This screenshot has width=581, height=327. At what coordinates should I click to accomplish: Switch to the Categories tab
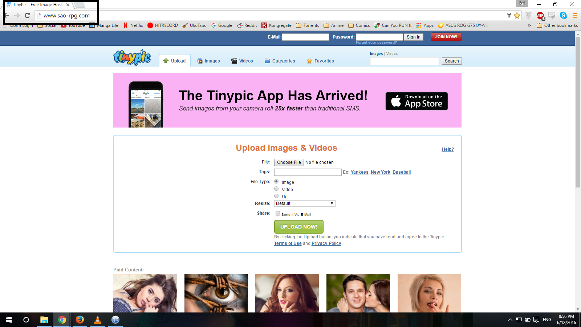click(280, 61)
